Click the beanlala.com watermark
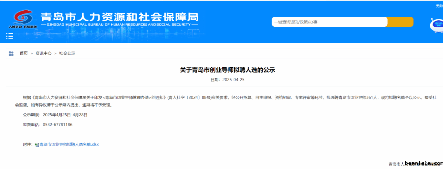Screen dimensions: 443x169 [423, 163]
